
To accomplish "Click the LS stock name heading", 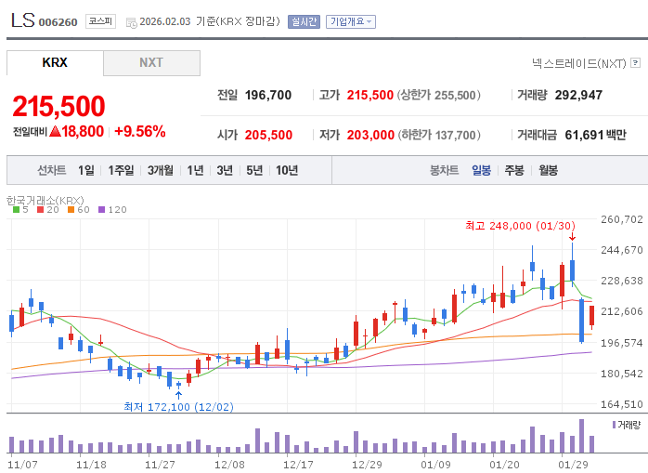I will (x=22, y=20).
